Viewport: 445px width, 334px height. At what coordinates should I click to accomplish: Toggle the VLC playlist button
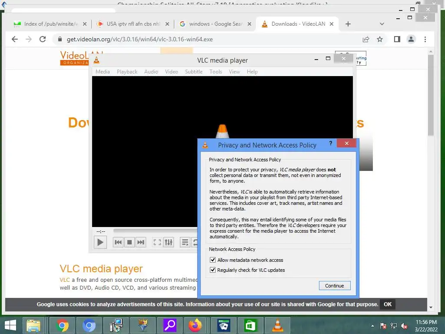click(185, 242)
